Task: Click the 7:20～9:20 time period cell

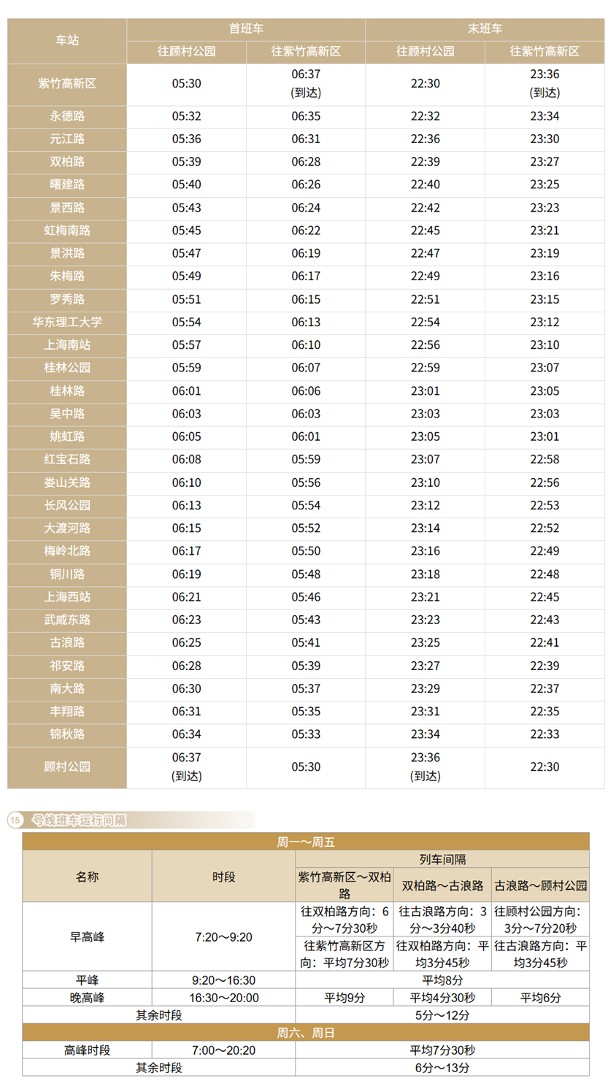Action: (x=223, y=937)
